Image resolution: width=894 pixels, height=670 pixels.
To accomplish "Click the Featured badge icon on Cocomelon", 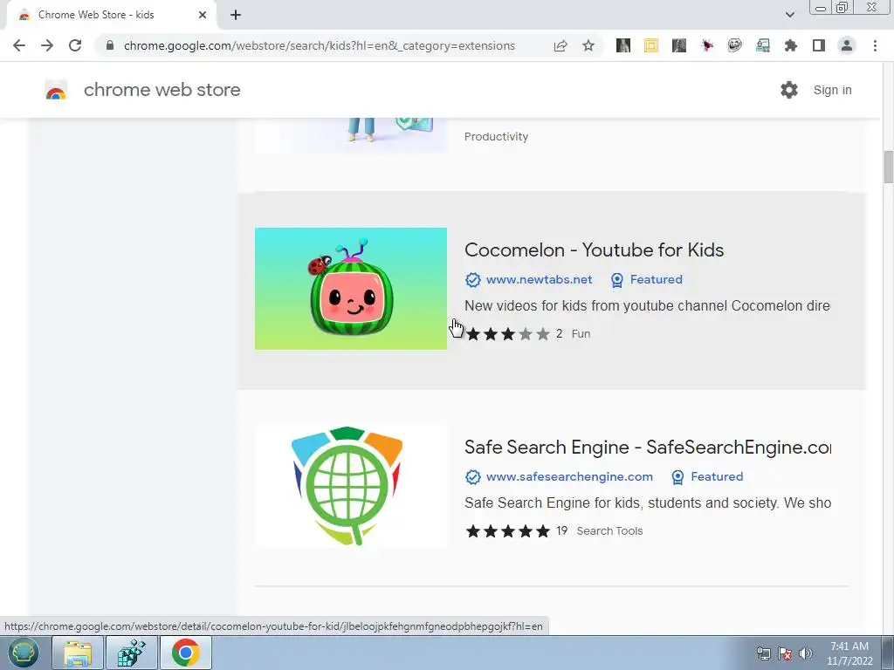I will coord(617,280).
